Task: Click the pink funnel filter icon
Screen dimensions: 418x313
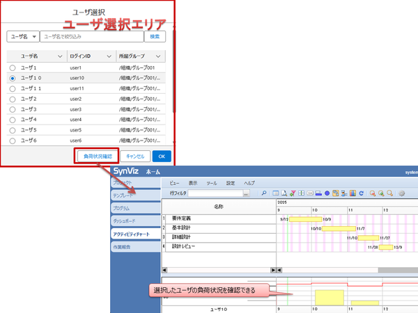Action: click(x=293, y=193)
